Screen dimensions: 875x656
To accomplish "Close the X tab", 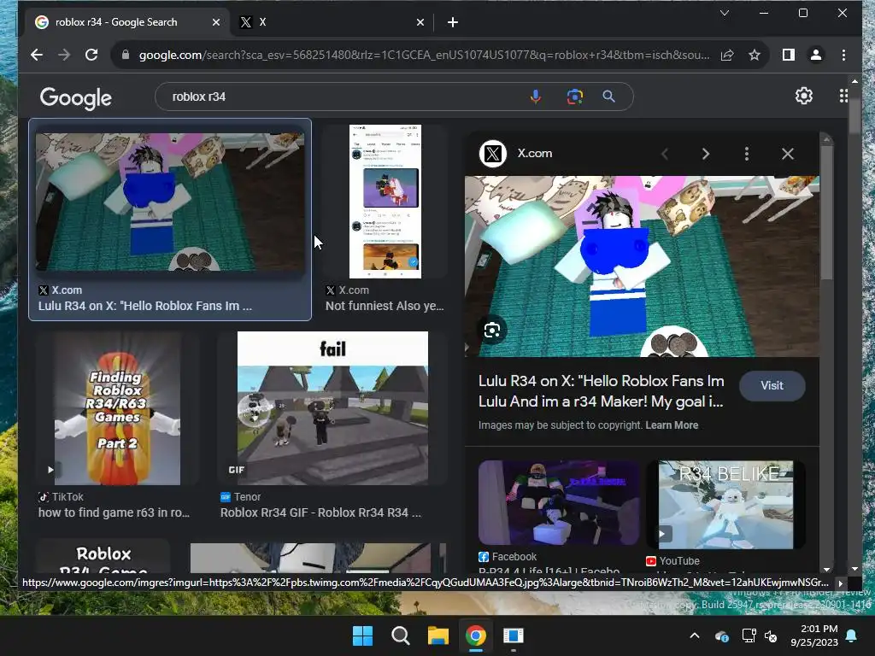I will (x=420, y=22).
